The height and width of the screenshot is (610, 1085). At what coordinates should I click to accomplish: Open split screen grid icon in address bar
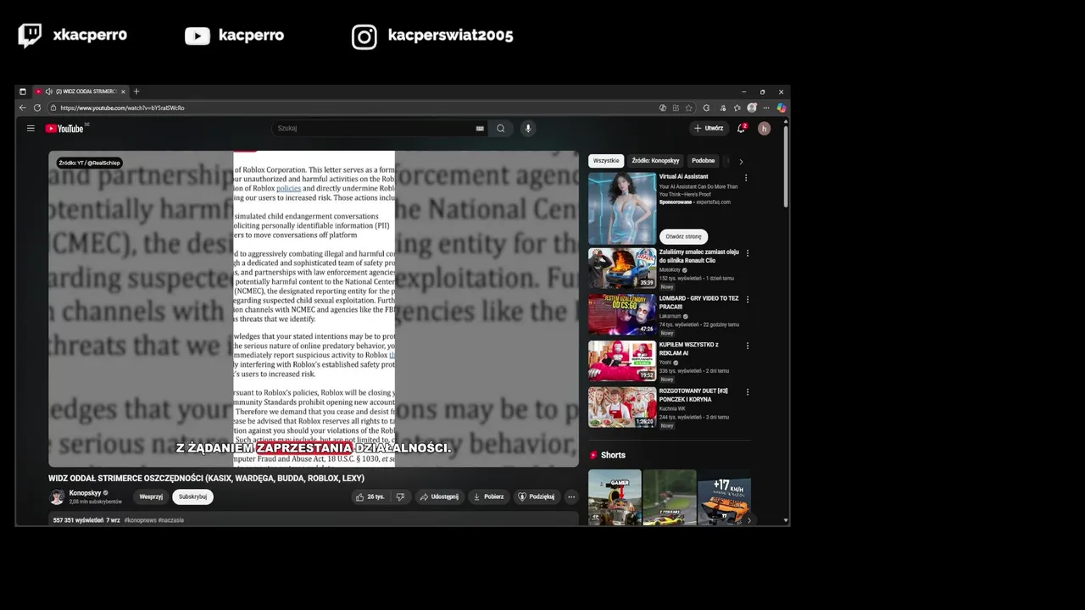676,108
